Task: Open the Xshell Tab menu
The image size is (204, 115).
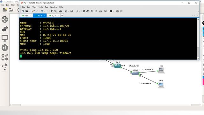Action: (x=47, y=7)
